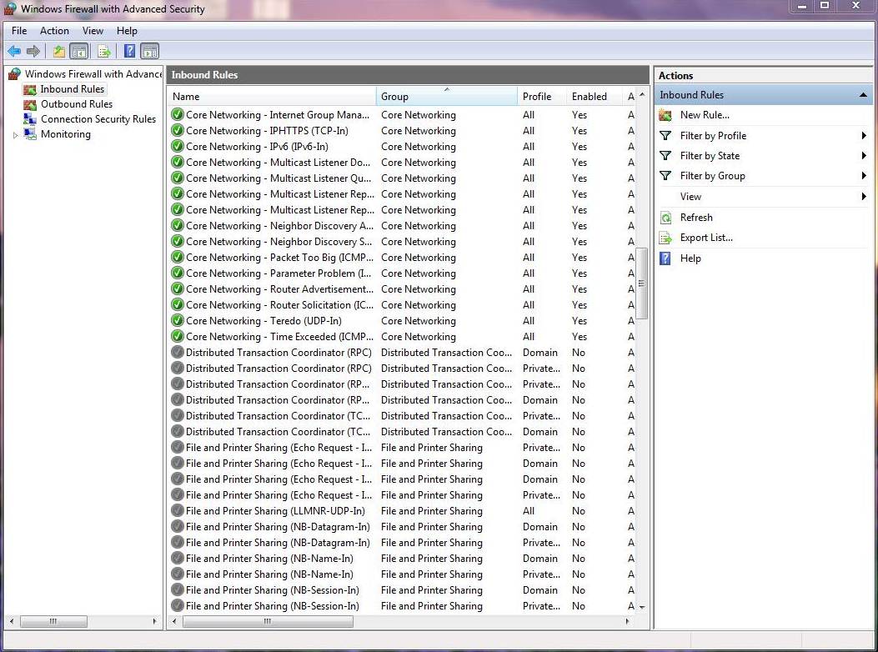The image size is (878, 652).
Task: Click the Forward arrow toolbar icon
Action: [33, 52]
